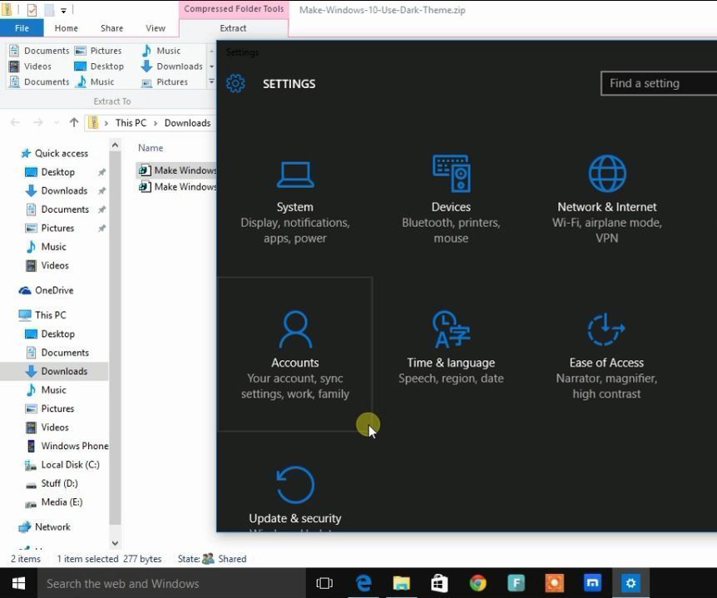Select Music as an extract destination
Image resolution: width=717 pixels, height=598 pixels.
click(170, 50)
